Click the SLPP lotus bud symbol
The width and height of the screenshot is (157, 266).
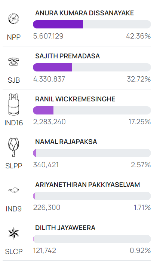13,147
